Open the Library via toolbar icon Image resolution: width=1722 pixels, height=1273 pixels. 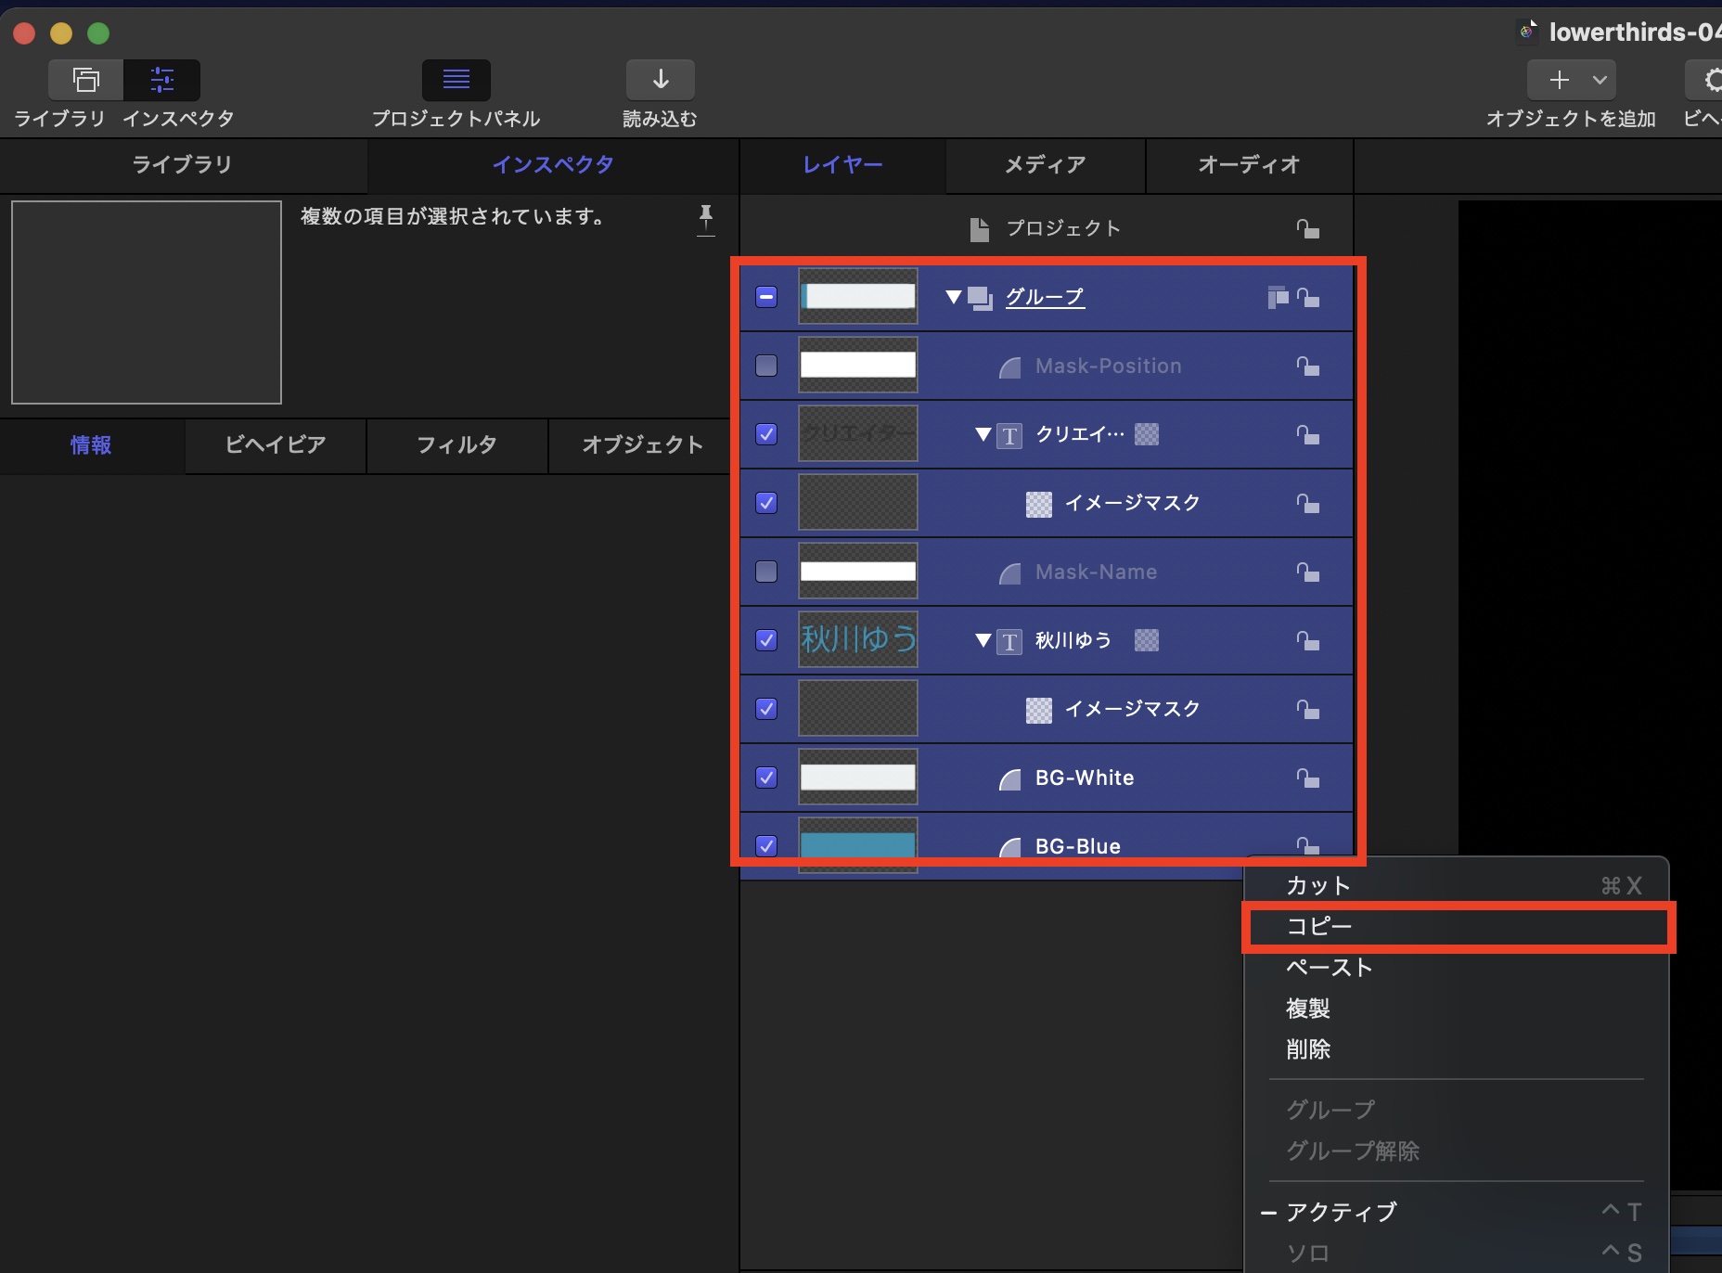click(x=85, y=80)
